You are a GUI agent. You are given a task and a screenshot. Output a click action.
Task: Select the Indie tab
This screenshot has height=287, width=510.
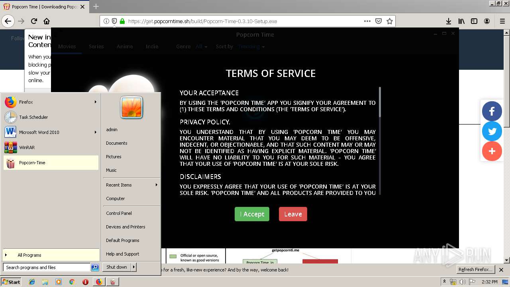[152, 46]
